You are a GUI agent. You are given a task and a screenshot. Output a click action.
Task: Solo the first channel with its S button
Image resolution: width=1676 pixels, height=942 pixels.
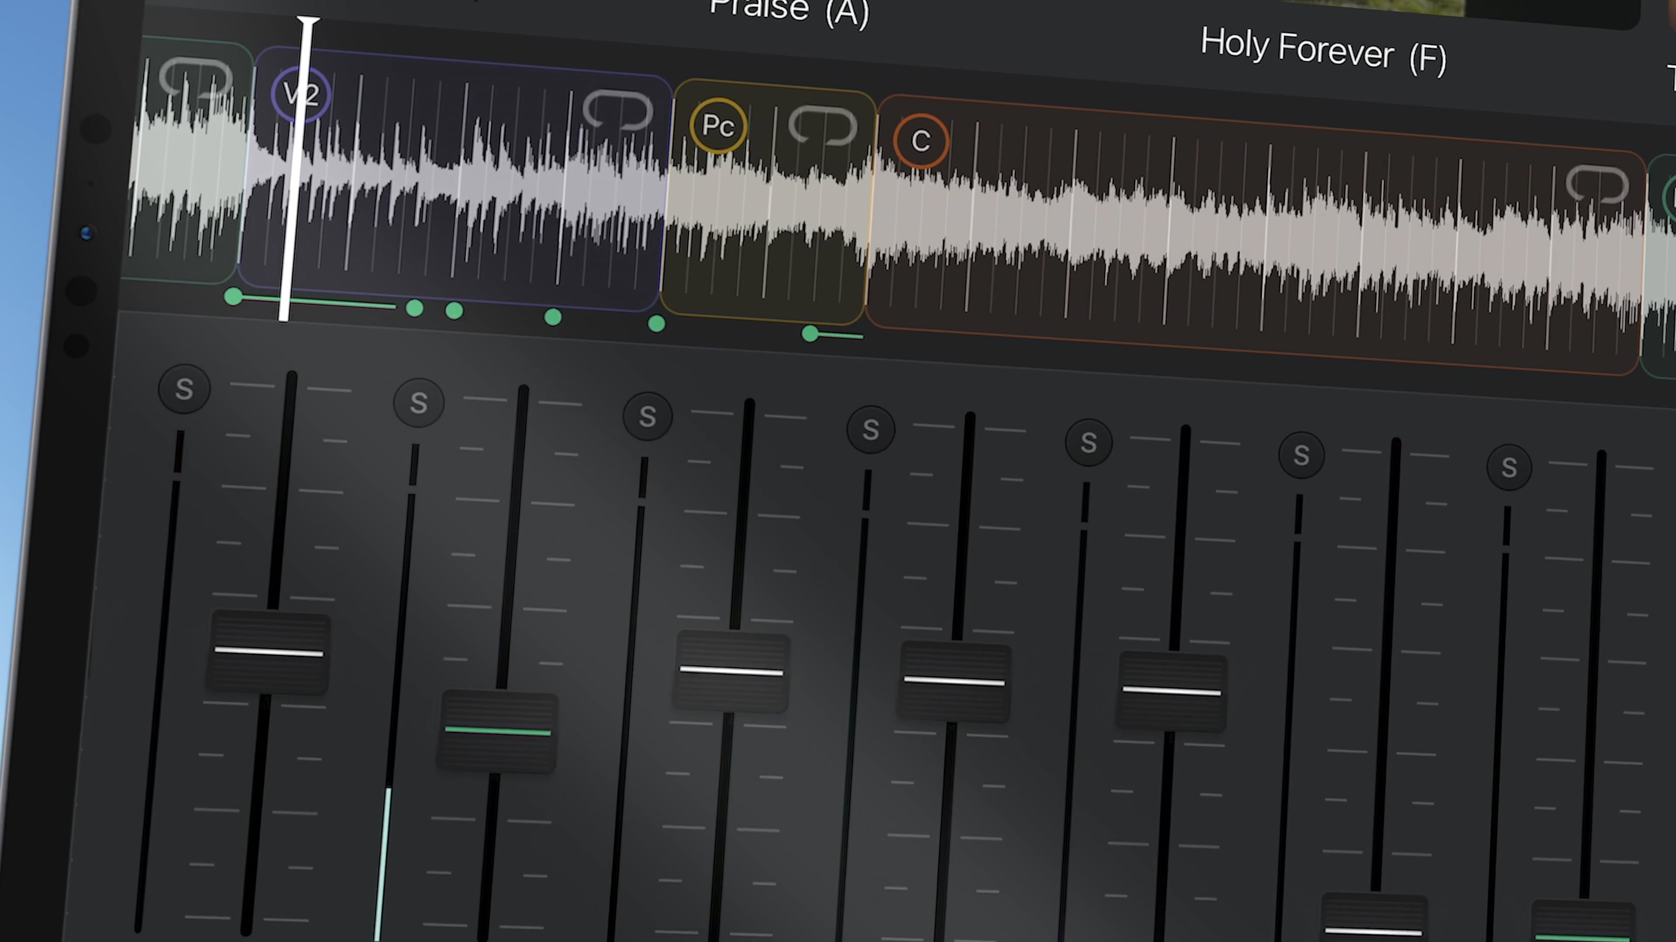click(x=184, y=389)
